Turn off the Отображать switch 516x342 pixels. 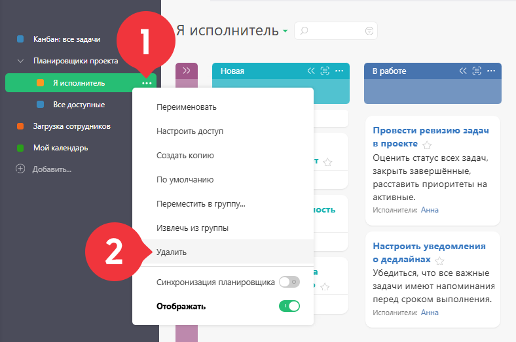[x=289, y=306]
